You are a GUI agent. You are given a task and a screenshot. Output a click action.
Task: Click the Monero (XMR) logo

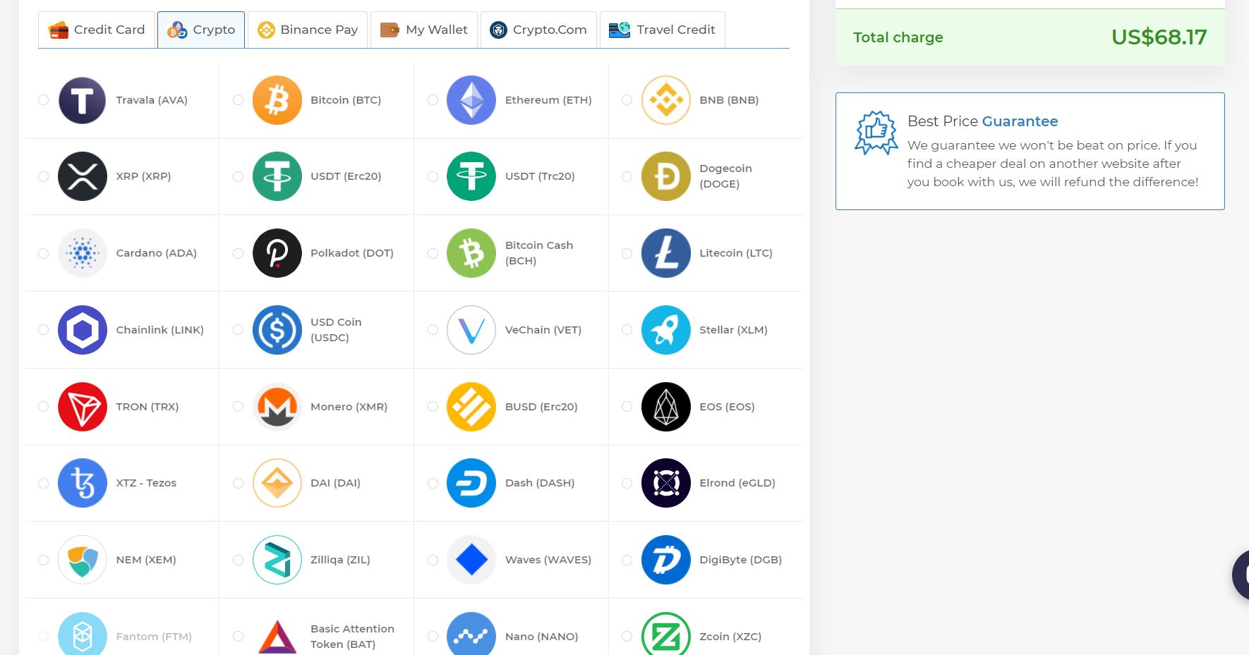pos(277,407)
